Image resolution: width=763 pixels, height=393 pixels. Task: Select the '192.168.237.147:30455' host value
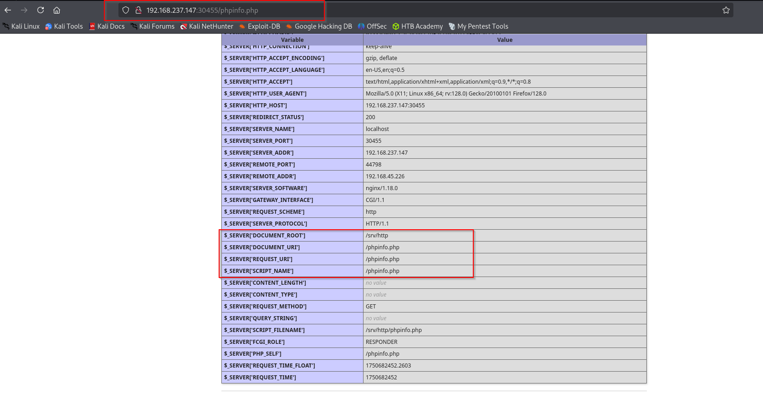tap(395, 106)
